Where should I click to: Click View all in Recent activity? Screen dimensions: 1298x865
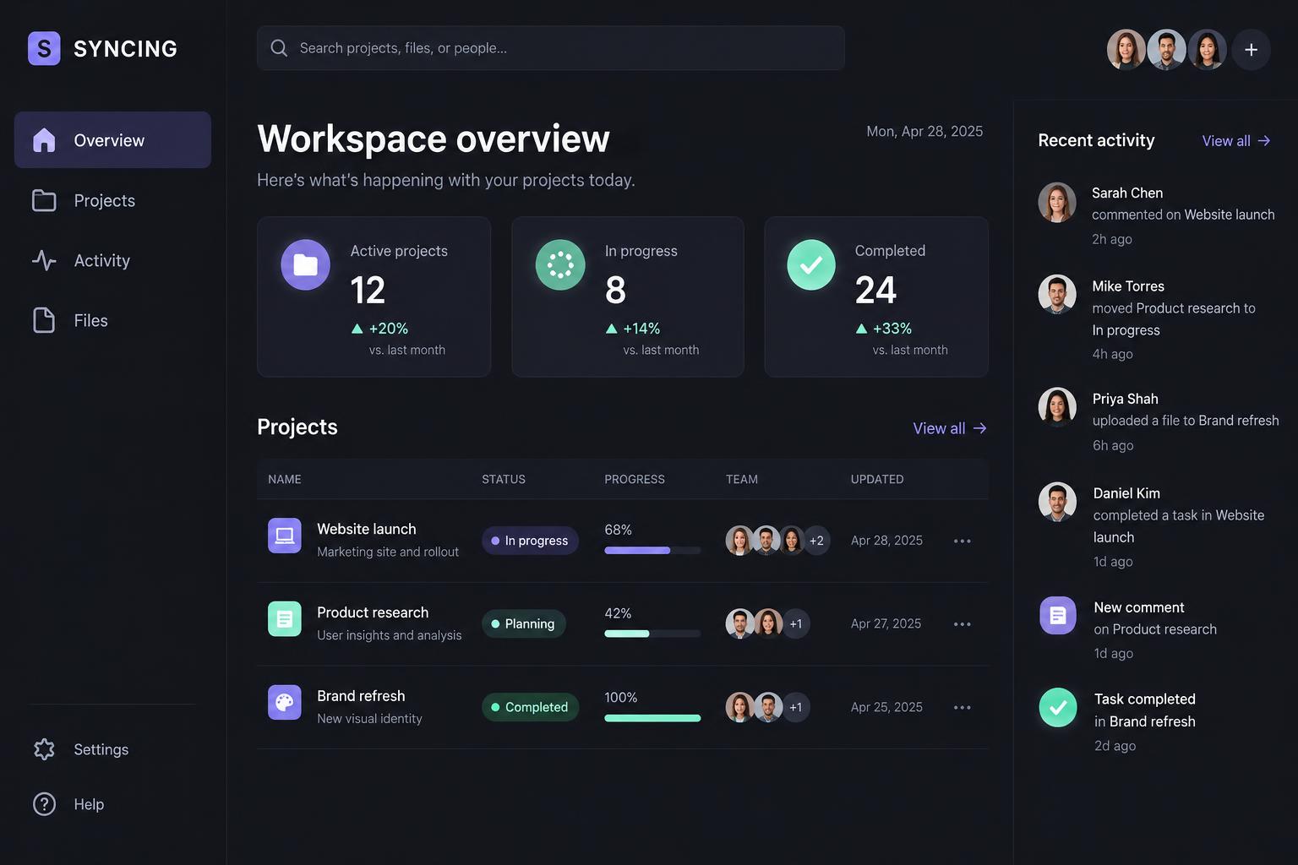click(1236, 141)
